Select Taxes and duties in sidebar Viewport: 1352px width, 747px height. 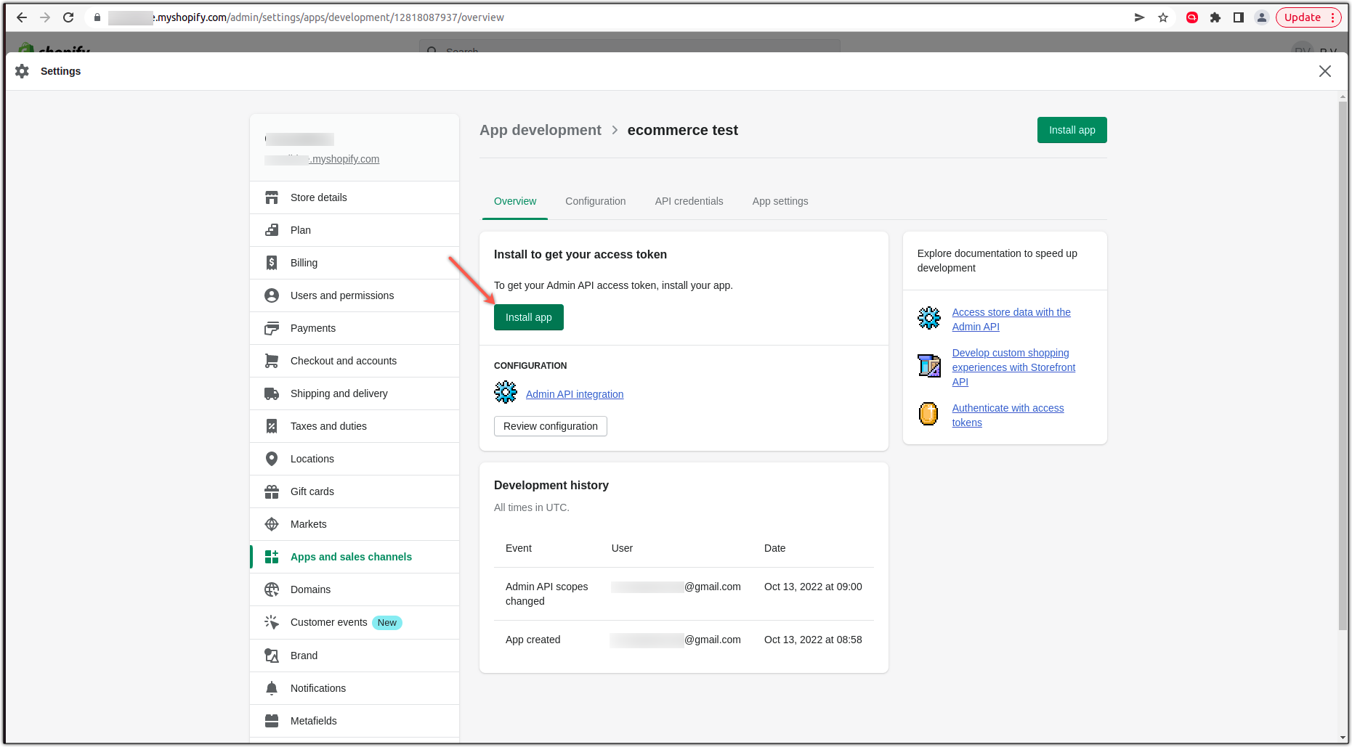click(x=355, y=426)
